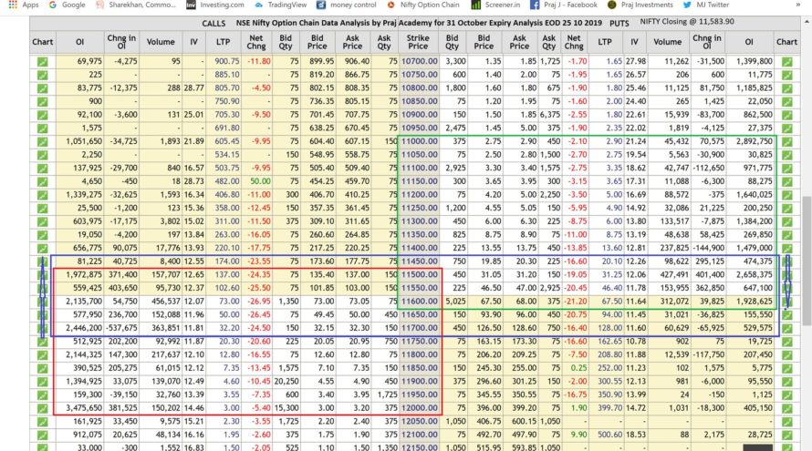Open the put chart icon for strike 12050
The width and height of the screenshot is (812, 451).
787,422
